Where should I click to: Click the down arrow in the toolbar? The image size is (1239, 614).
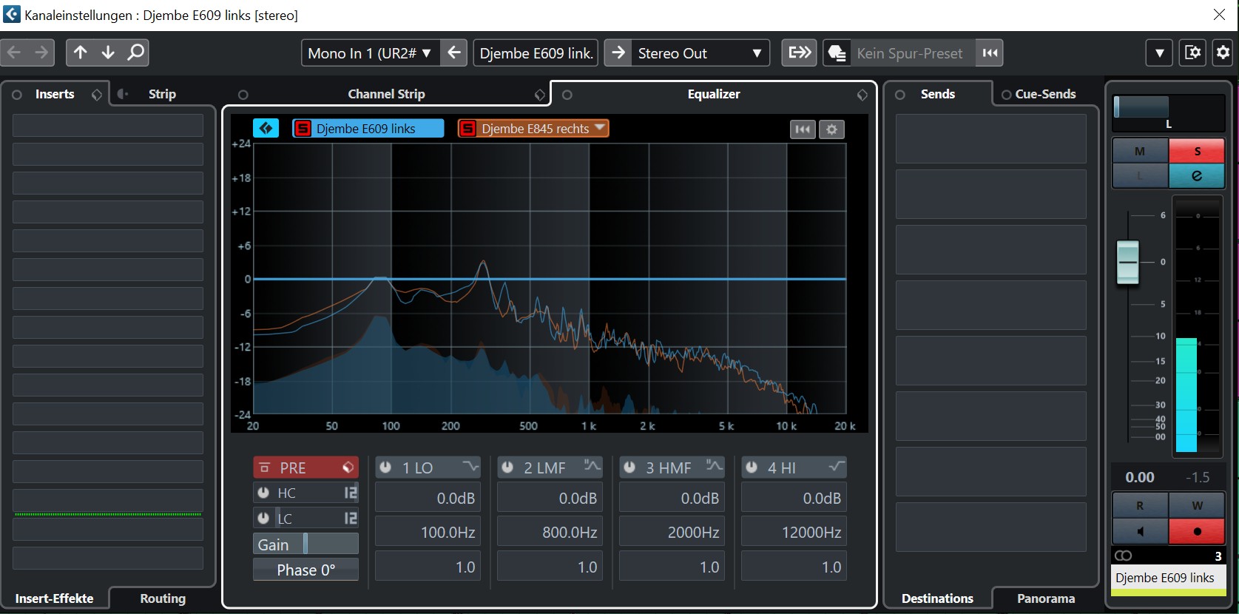pos(108,53)
